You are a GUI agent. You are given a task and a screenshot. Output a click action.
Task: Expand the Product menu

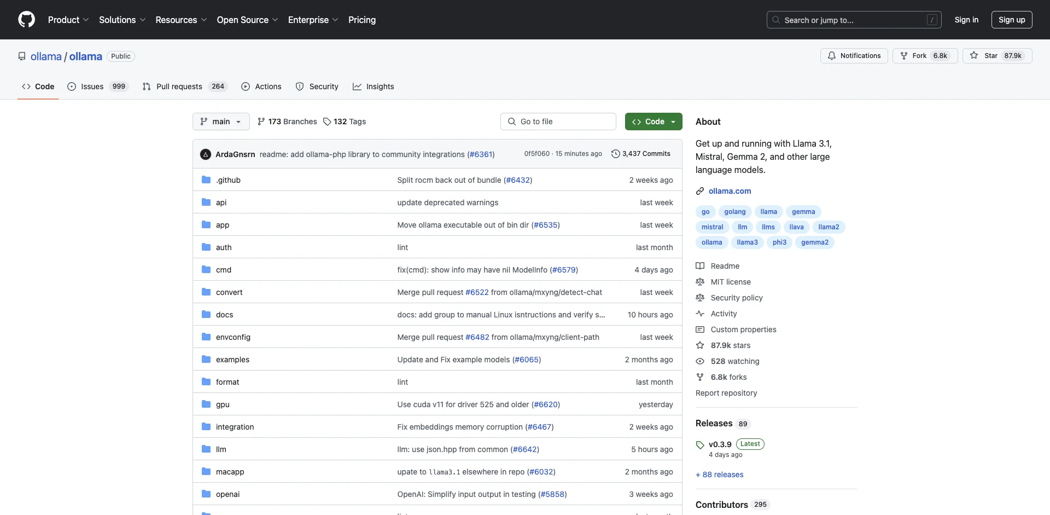point(68,20)
